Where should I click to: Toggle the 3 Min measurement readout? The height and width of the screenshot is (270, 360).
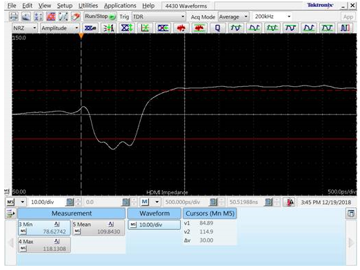(x=44, y=228)
